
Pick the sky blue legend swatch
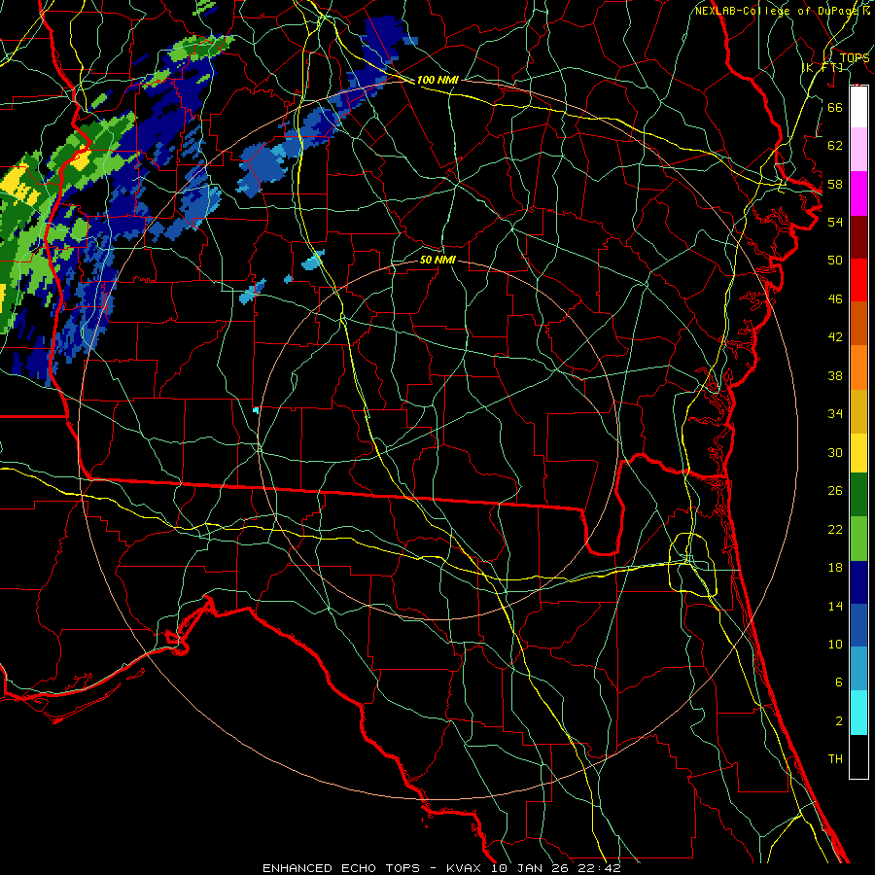pyautogui.click(x=858, y=669)
